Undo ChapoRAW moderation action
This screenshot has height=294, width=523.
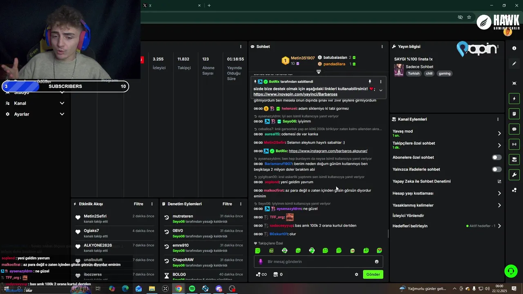point(167,261)
